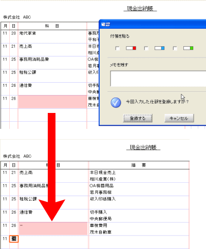Click the 科目 column header in upper ledger
This screenshot has height=249, width=206.
(x=52, y=26)
